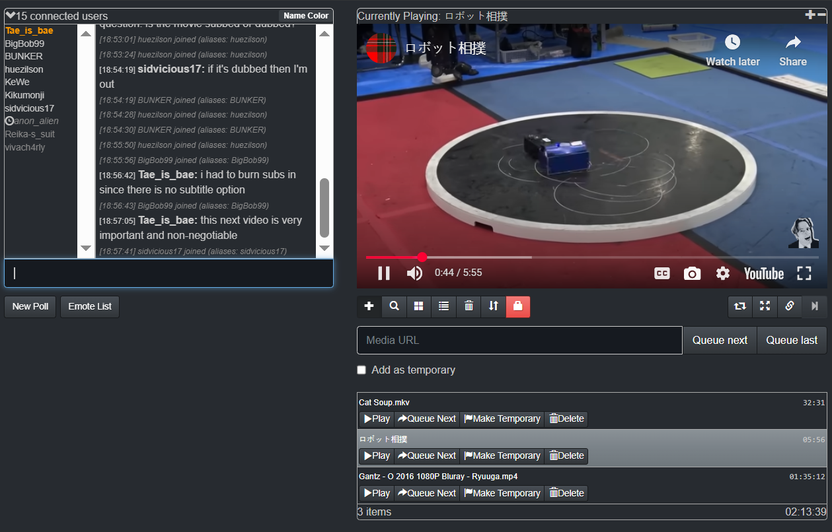Queue Next for Gantz - O 2016
The image size is (832, 532).
point(427,493)
